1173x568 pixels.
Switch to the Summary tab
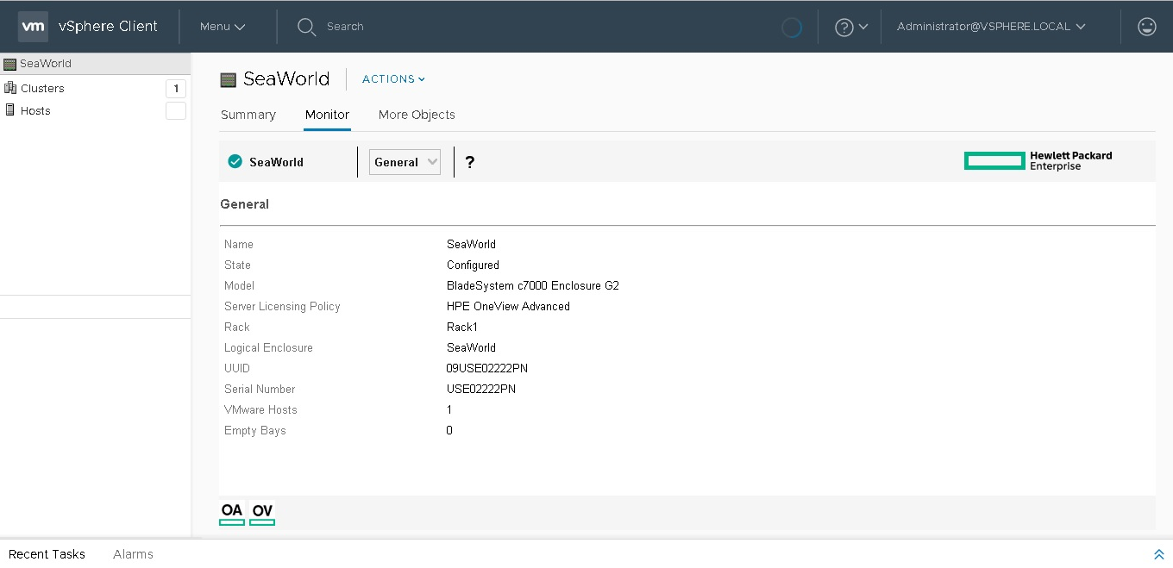pyautogui.click(x=248, y=115)
